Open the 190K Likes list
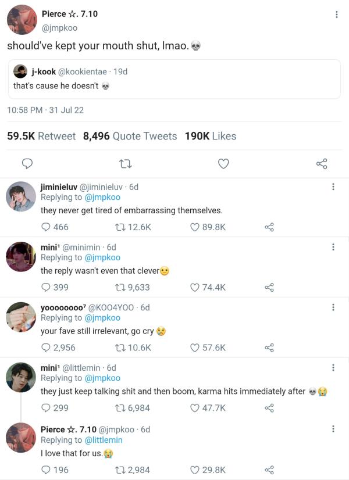This screenshot has width=349, height=480. pyautogui.click(x=211, y=136)
